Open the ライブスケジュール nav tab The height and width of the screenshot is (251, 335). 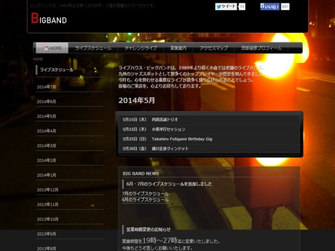click(93, 48)
